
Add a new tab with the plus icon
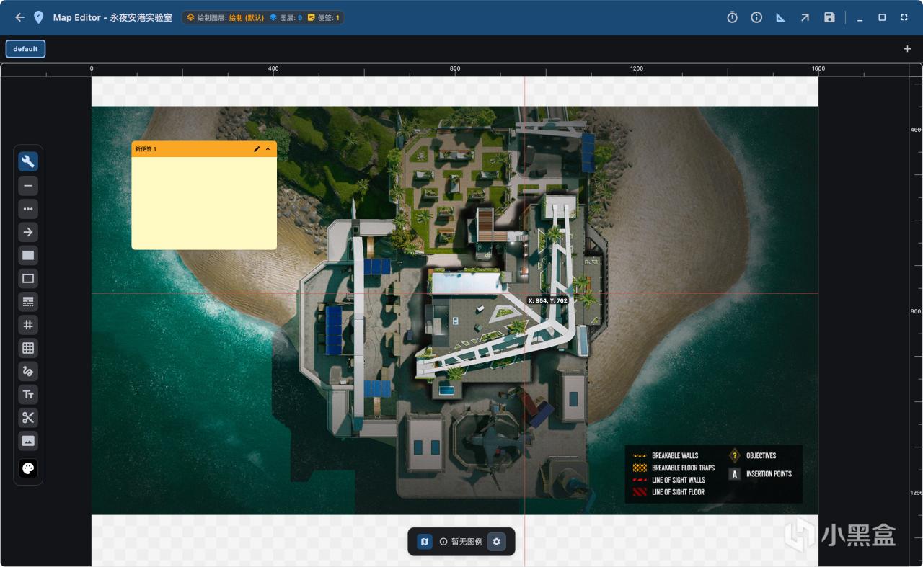tap(907, 49)
